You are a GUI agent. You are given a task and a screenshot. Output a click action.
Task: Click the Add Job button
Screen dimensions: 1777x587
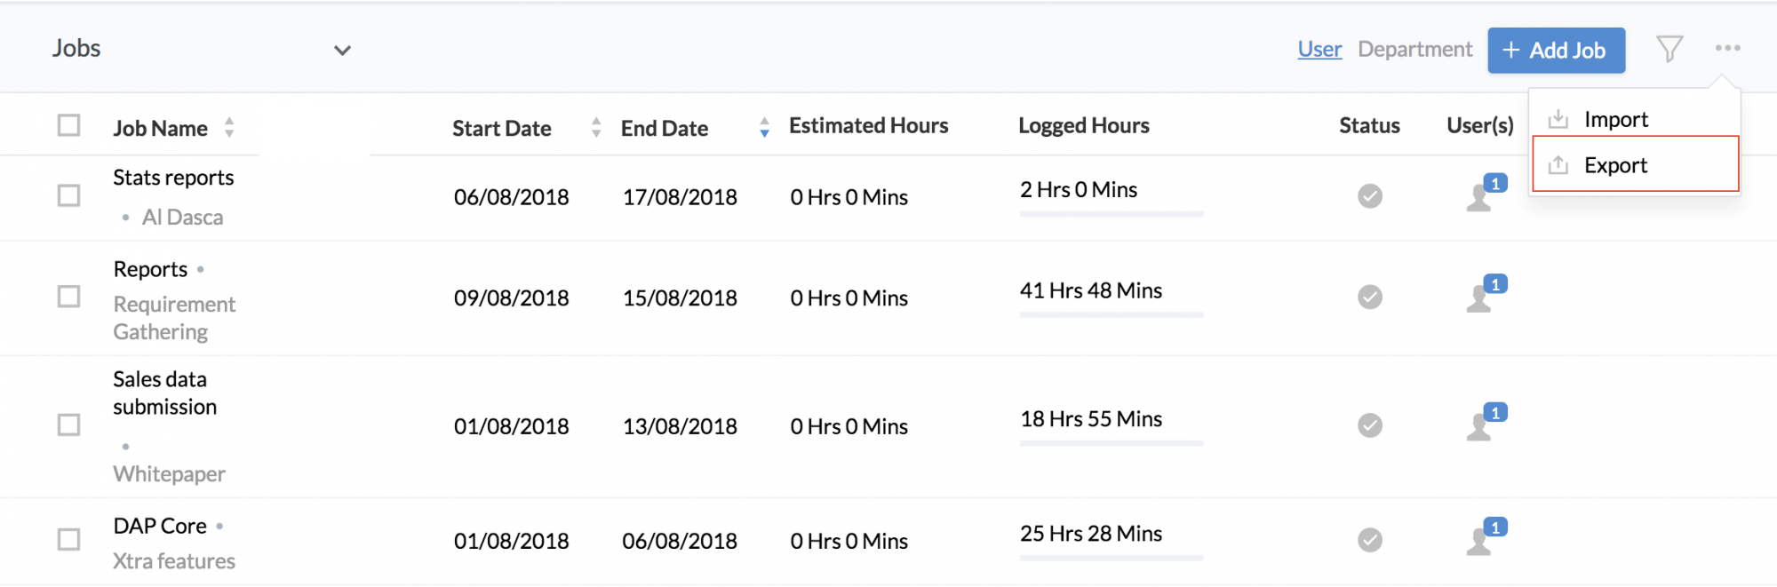click(1557, 50)
